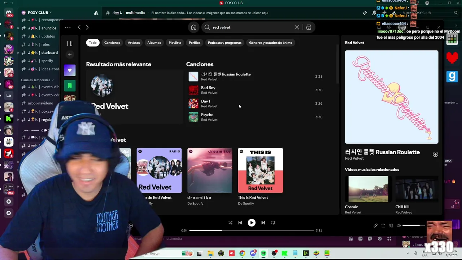Play the song 'Day 1'
Viewport: 462px width, 260px height.
(255, 103)
